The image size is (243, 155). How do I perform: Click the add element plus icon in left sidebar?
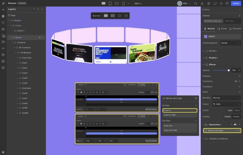pos(3,10)
